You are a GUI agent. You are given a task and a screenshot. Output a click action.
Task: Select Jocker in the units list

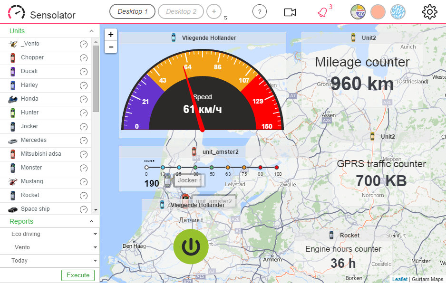29,126
